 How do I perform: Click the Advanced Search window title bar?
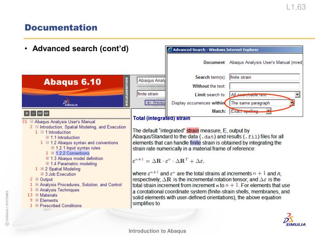click(234, 49)
